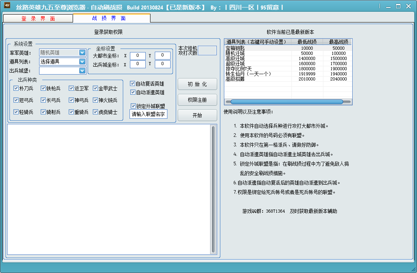Click the 1919999 minimum loss cell
This screenshot has height=273, width=417.
tap(307, 74)
